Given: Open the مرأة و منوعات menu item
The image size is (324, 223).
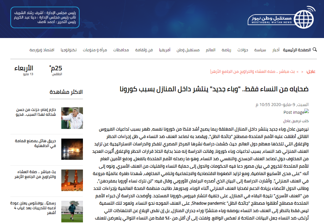Looking at the screenshot, I should pyautogui.click(x=95, y=50).
